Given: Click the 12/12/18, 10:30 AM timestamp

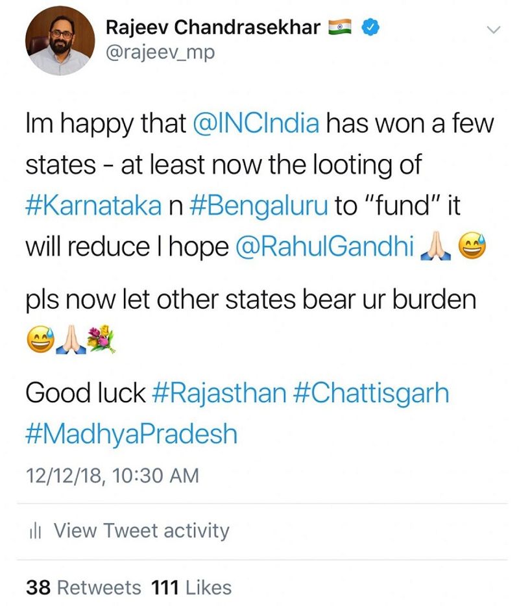Looking at the screenshot, I should tap(112, 476).
